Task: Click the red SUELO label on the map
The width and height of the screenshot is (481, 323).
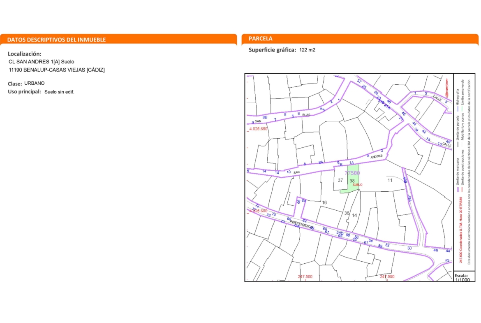Action: point(357,185)
